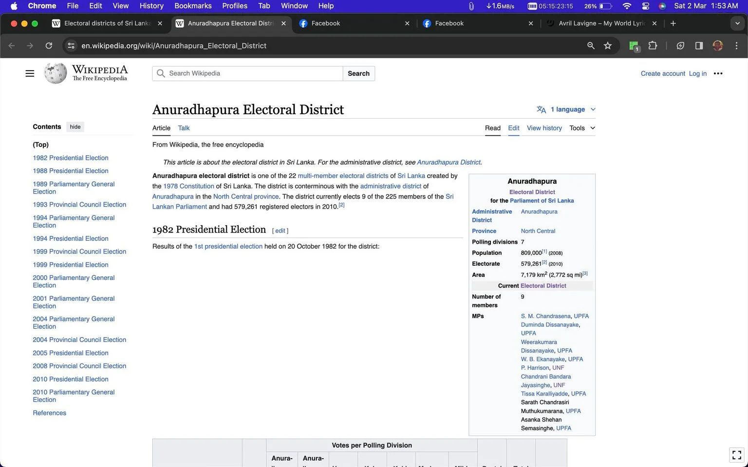This screenshot has width=748, height=467.
Task: Jump to 2005 Presidential Election section
Action: (x=71, y=353)
